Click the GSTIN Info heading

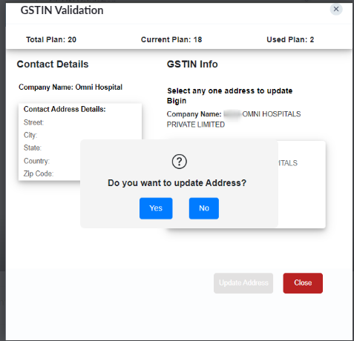tap(192, 64)
